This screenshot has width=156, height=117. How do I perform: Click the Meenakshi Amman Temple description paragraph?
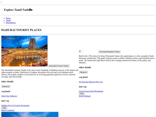[x=40, y=73]
